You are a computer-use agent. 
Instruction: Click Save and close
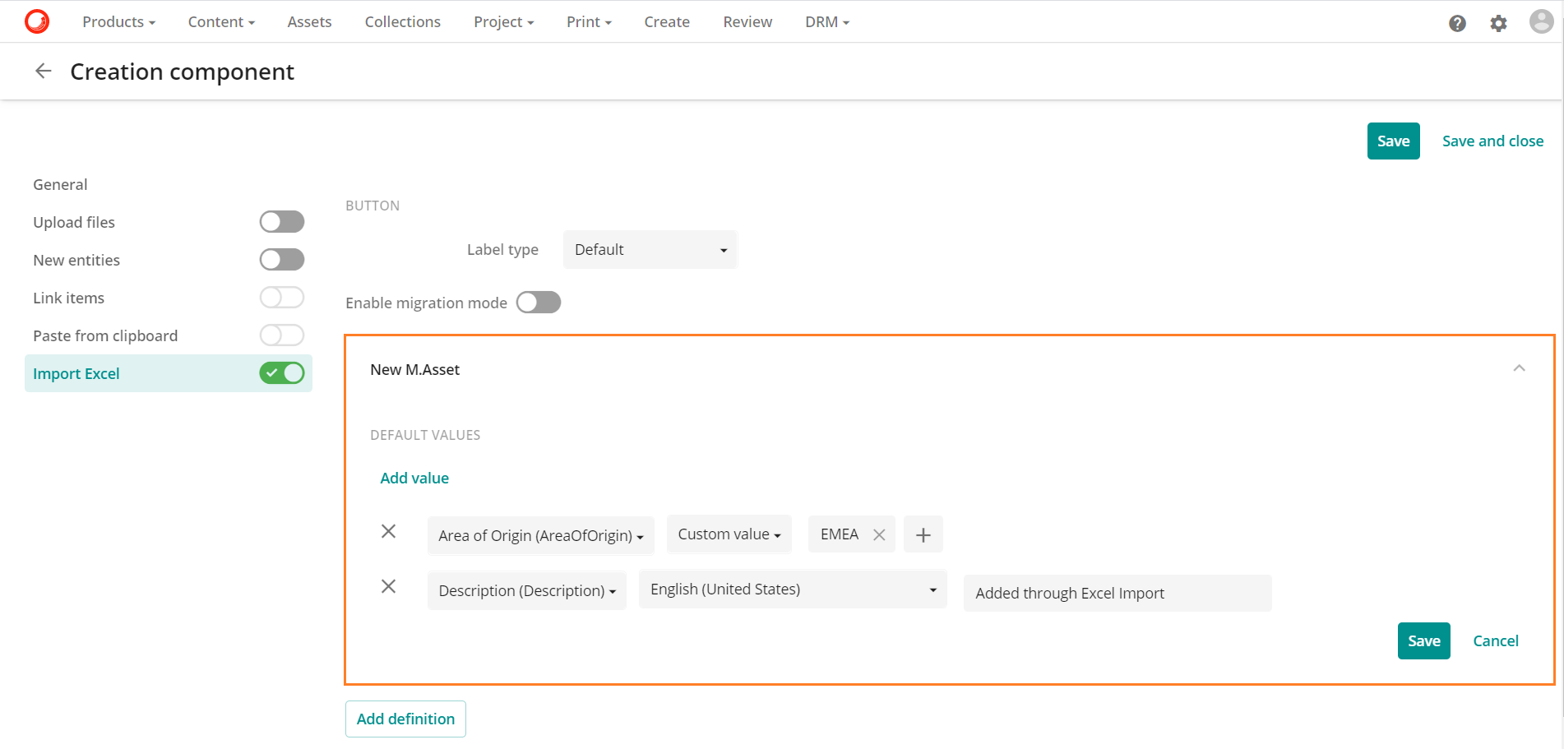1492,141
